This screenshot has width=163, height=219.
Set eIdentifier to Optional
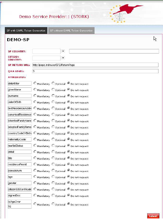pos(53,83)
